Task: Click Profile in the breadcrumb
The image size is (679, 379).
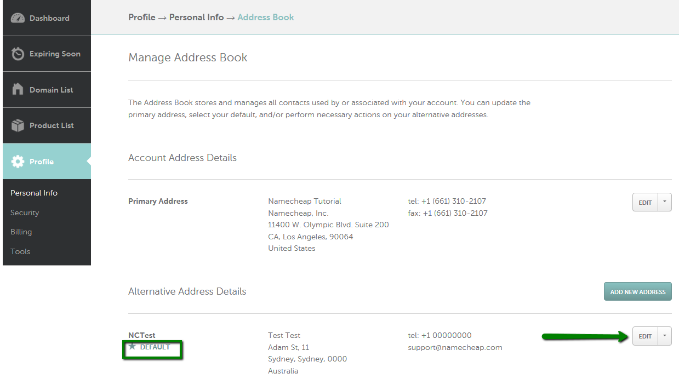Action: (142, 18)
